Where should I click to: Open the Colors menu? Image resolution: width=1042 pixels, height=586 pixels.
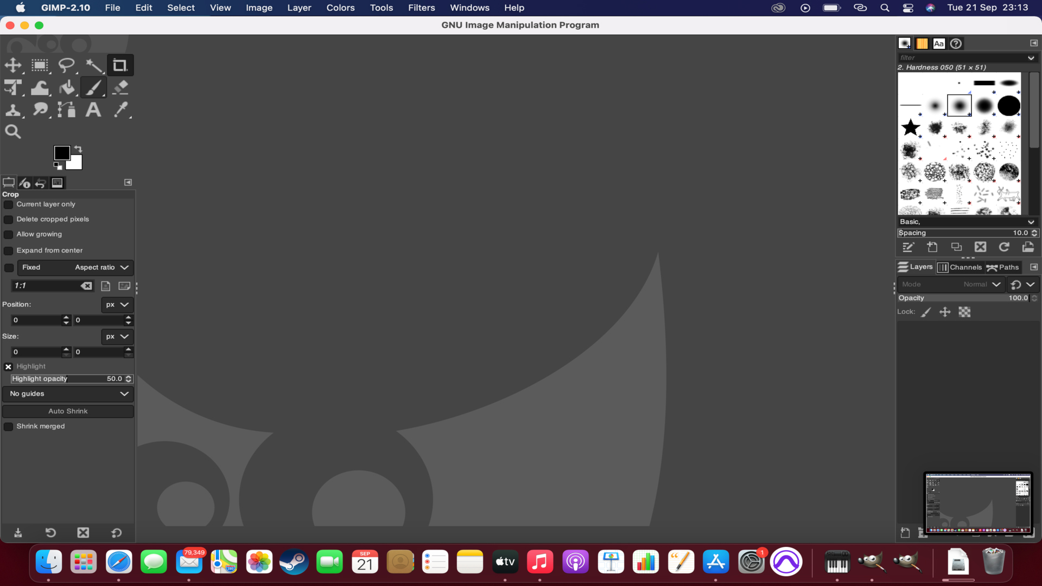[340, 8]
